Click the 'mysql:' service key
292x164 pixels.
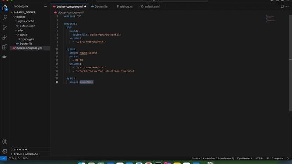coord(71,78)
